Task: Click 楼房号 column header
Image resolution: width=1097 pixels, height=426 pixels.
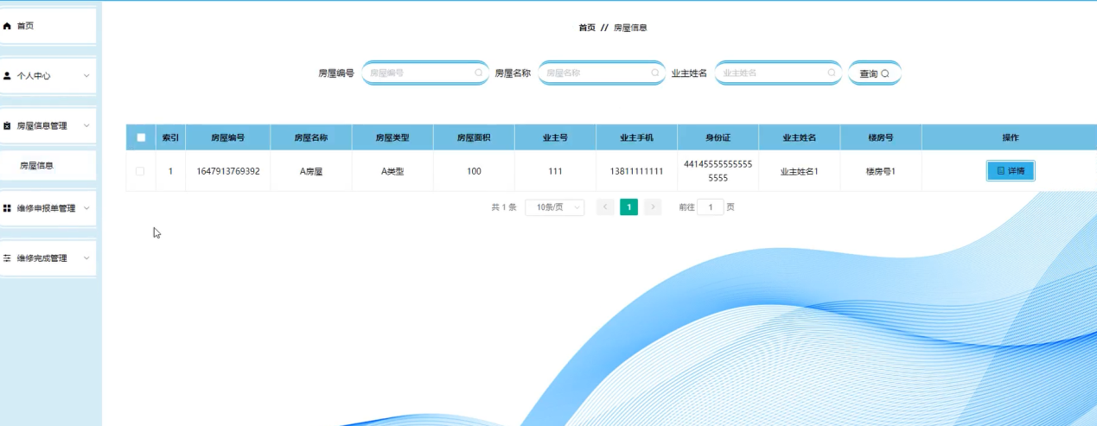Action: pos(880,137)
